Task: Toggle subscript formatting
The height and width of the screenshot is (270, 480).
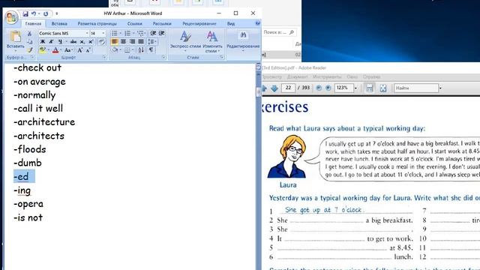Action: click(x=82, y=42)
